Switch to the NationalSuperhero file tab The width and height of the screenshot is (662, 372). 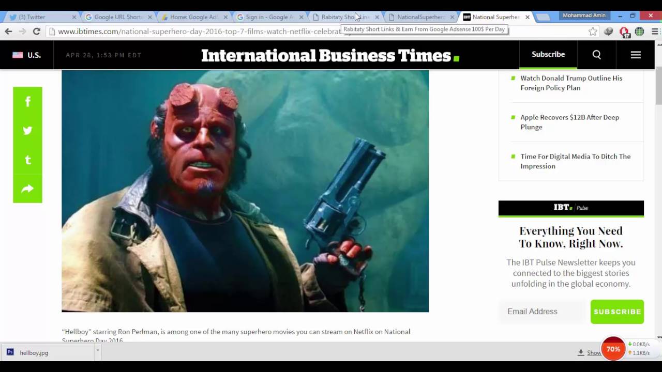pyautogui.click(x=421, y=17)
